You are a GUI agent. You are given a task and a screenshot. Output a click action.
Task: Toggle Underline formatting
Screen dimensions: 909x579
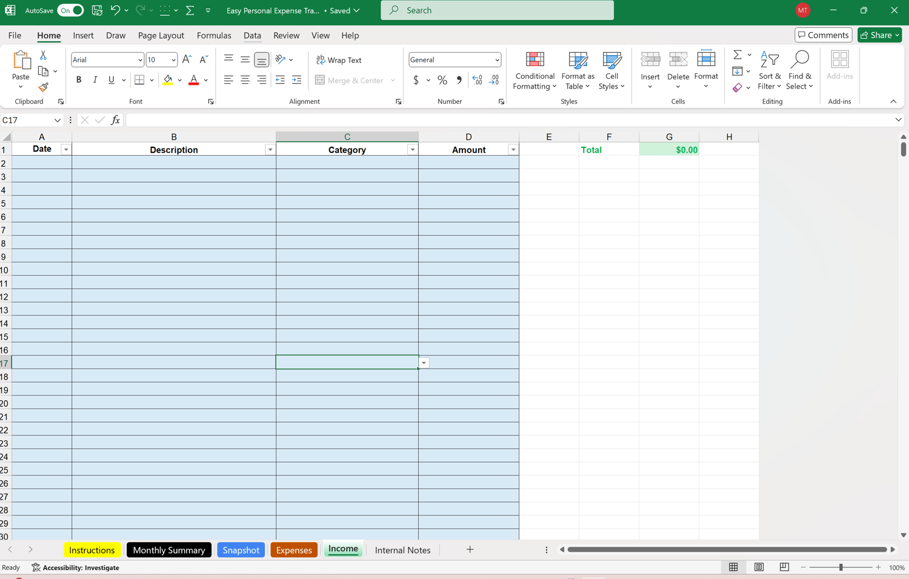112,80
